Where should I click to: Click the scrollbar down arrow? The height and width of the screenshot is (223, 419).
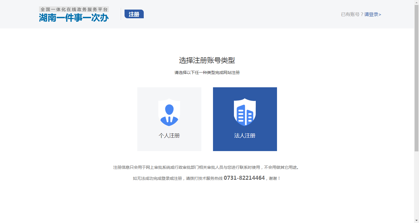[416, 221]
